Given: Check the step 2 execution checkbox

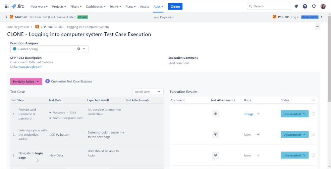Looking at the screenshot, I should [313, 134].
